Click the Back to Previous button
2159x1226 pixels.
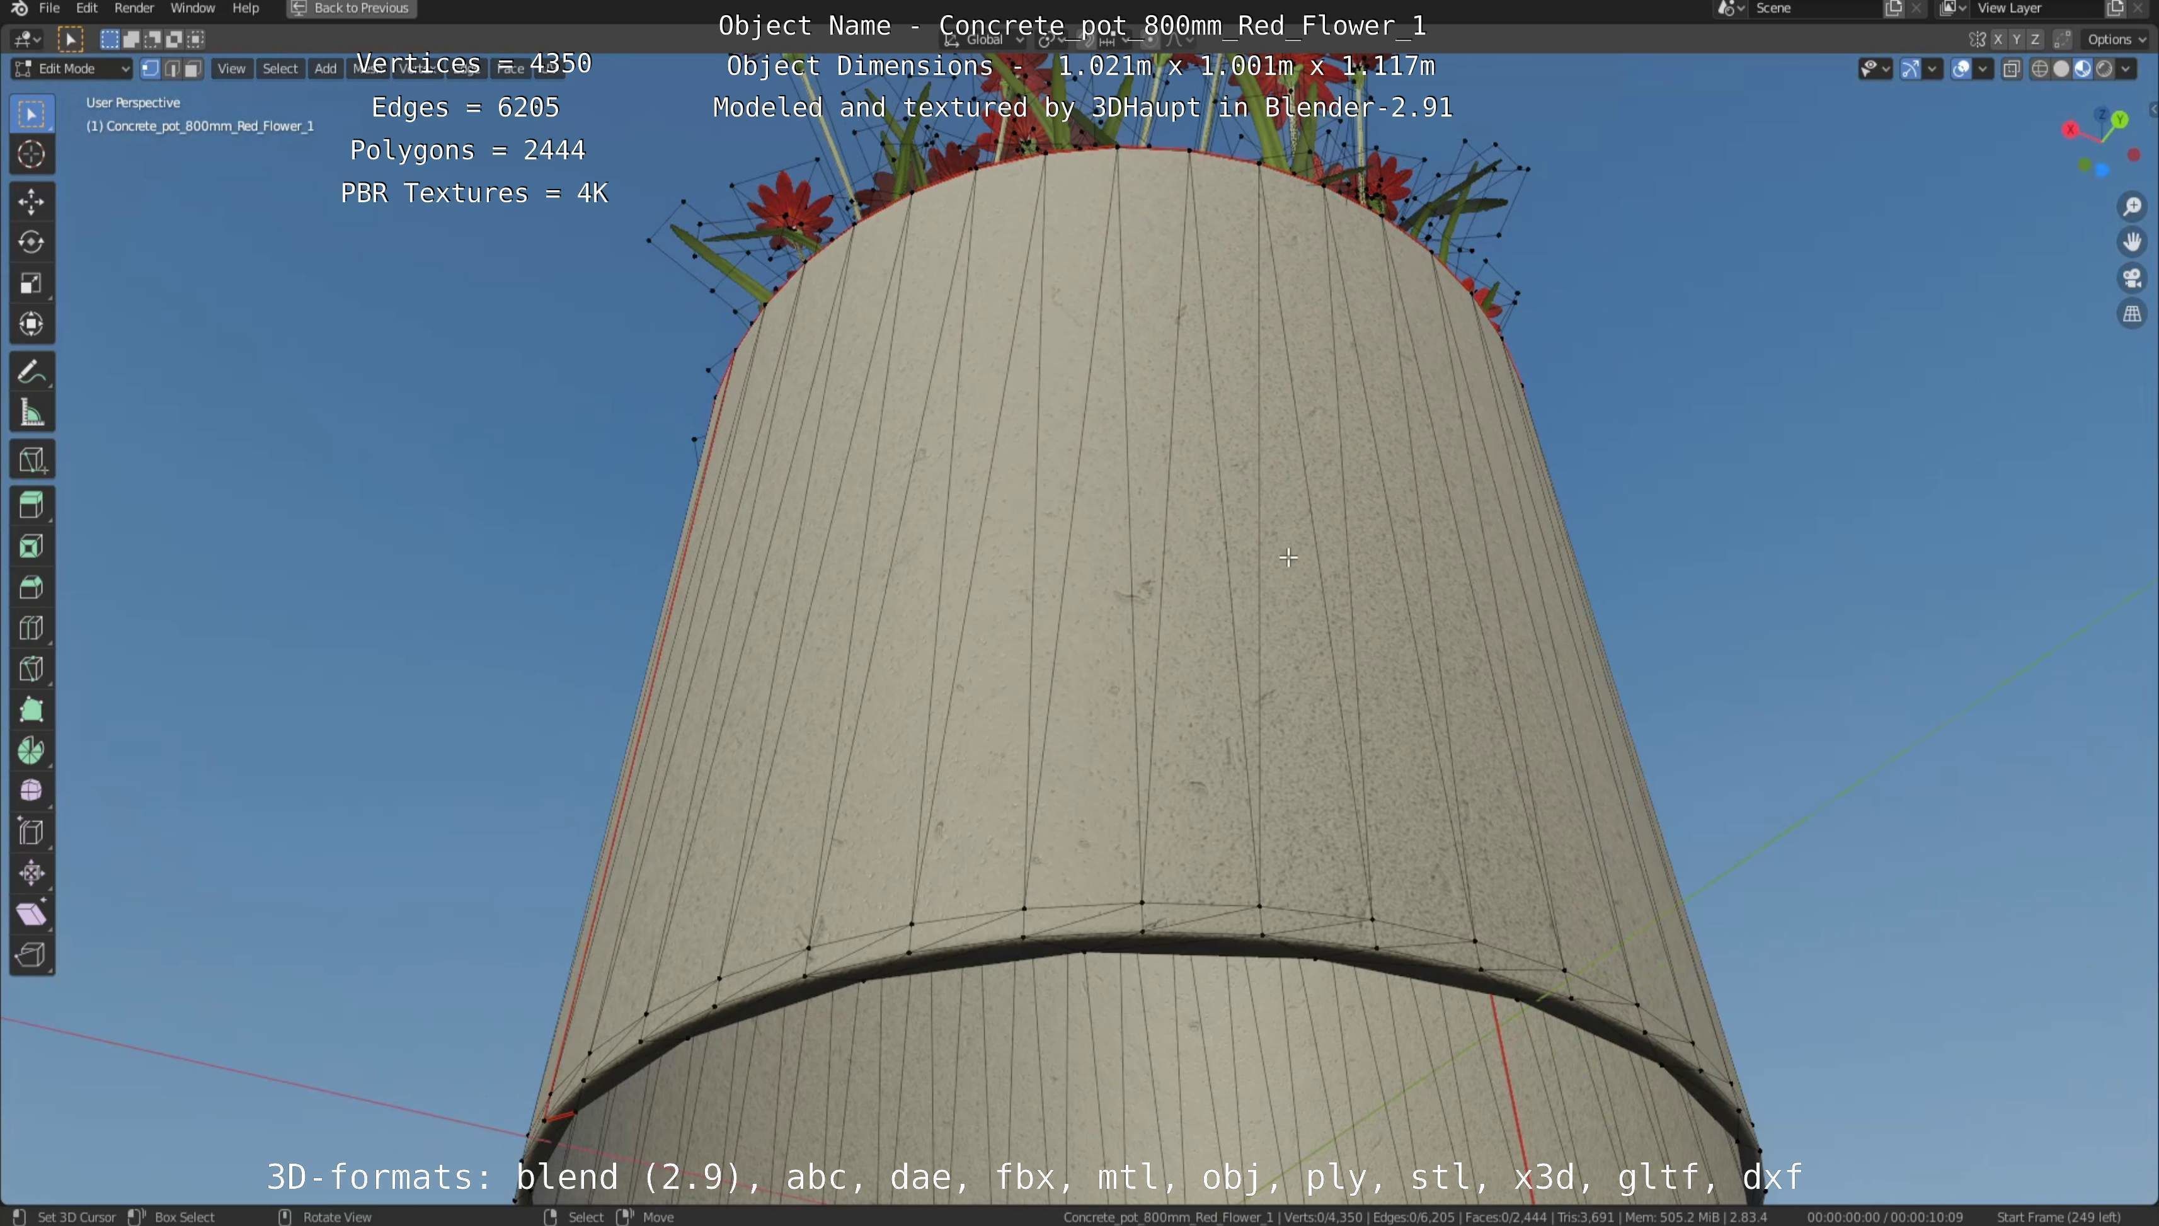(351, 8)
